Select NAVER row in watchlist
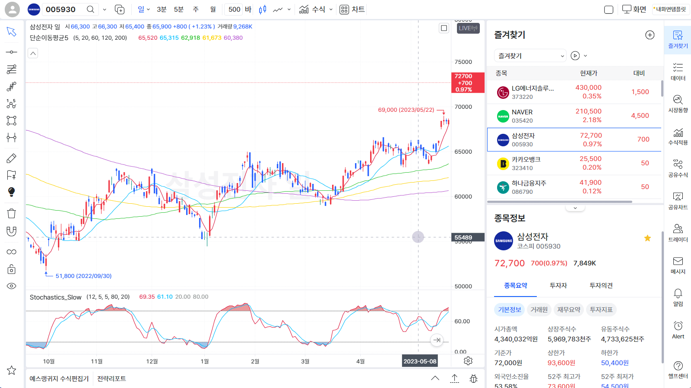Screen dimensions: 691x388 pyautogui.click(x=574, y=116)
